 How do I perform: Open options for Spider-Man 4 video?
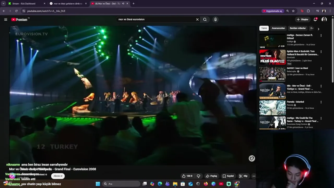click(321, 52)
